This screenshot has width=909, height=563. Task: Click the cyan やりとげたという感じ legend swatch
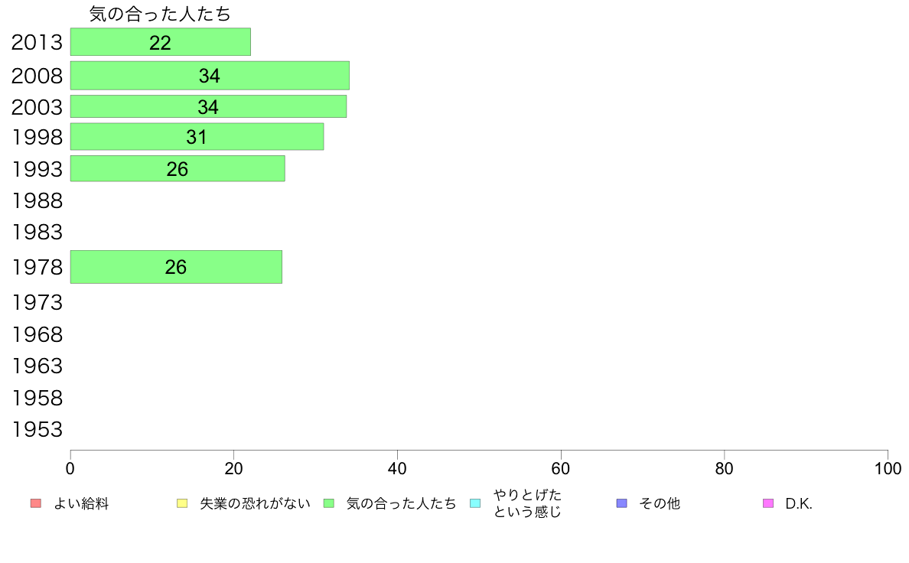[x=475, y=503]
